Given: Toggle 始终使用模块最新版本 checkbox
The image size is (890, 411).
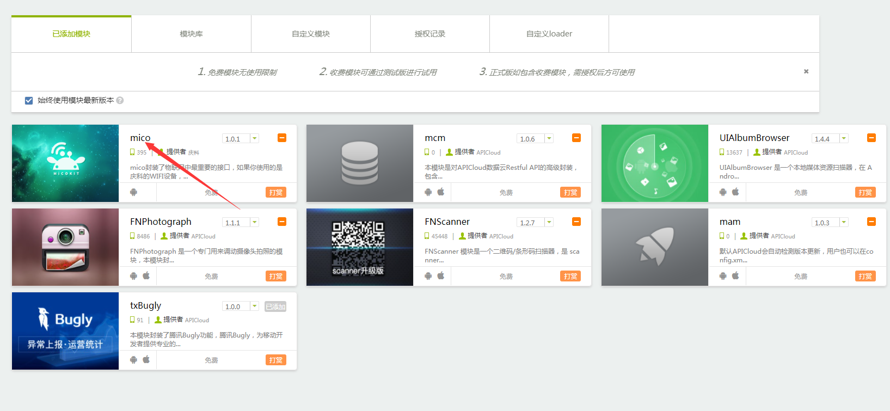Looking at the screenshot, I should point(29,100).
